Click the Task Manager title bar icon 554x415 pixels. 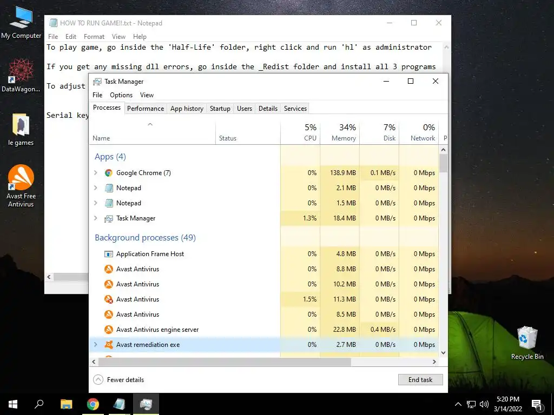pos(97,82)
